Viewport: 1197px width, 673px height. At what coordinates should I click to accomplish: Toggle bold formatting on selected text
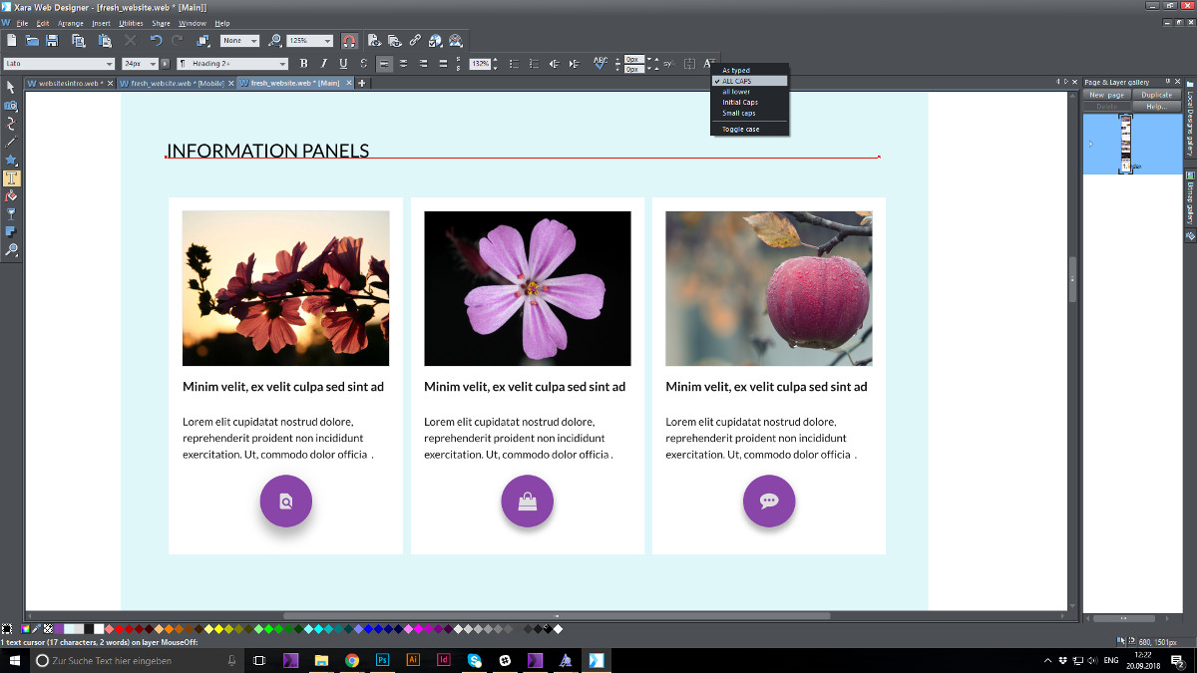pyautogui.click(x=304, y=63)
